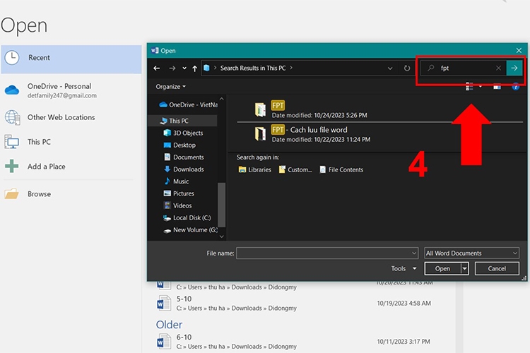Toggle the preview pane icon
The height and width of the screenshot is (353, 530).
point(497,87)
